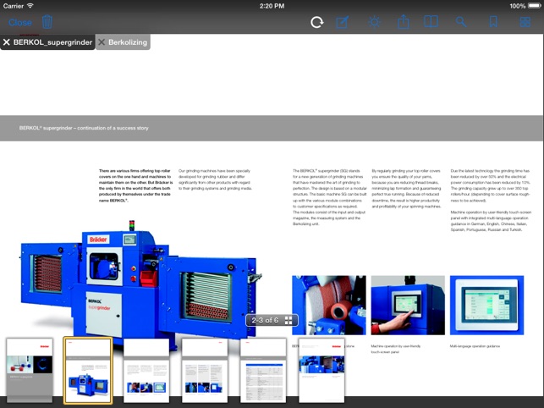Tap the heading 'BERKOL supergrinder – continuation of a success story'

(x=84, y=128)
